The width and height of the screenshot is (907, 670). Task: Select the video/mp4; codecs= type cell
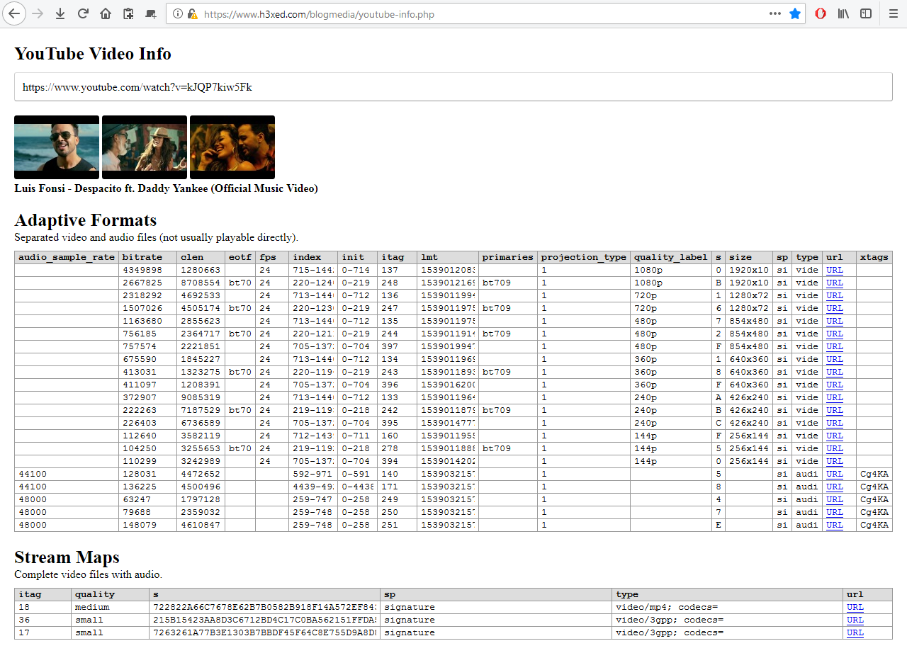[x=728, y=607]
